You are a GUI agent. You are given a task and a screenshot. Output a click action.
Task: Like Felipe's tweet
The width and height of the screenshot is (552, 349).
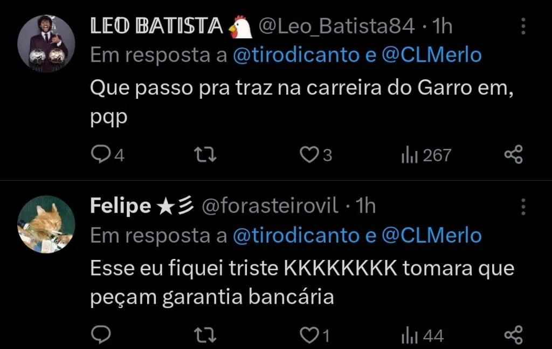[308, 333]
